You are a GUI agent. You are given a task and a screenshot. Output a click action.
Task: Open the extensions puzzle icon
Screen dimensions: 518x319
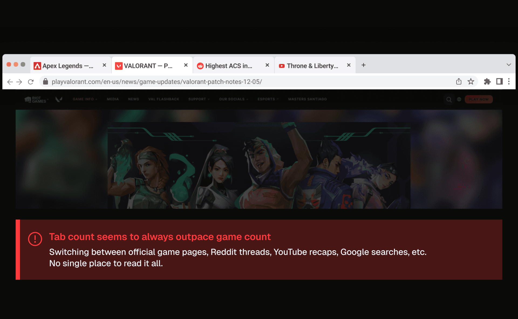tap(487, 82)
